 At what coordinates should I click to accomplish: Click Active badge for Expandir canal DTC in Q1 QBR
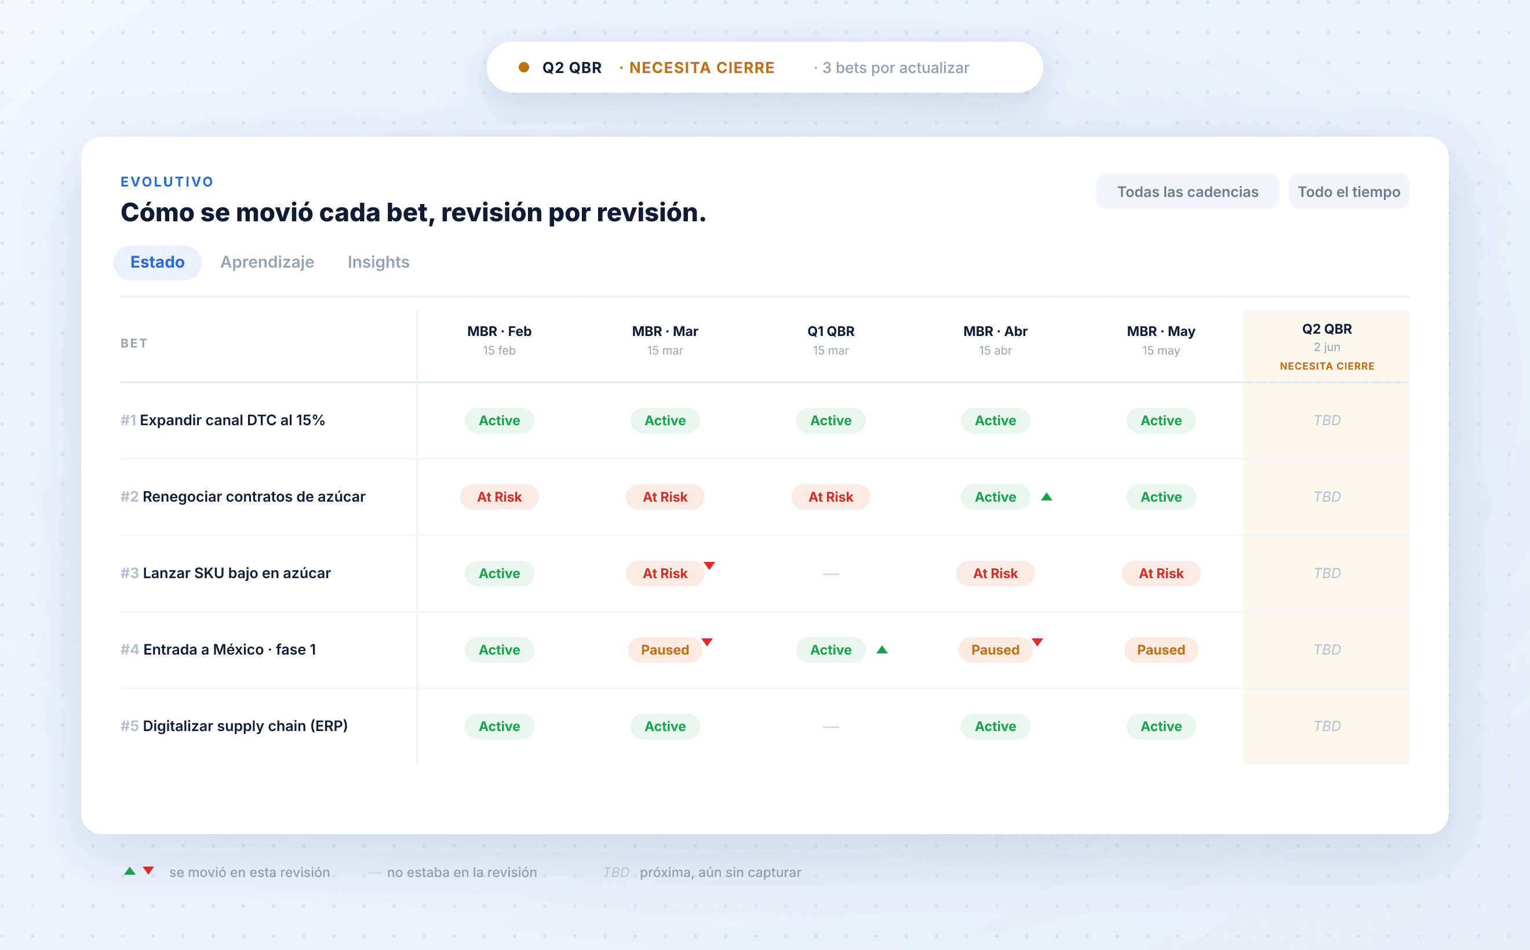pos(831,421)
